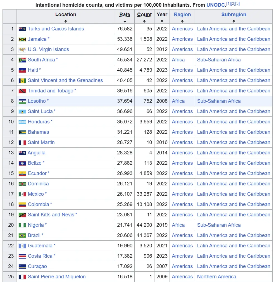Open the Region header link
The width and height of the screenshot is (274, 282).
coord(182,15)
